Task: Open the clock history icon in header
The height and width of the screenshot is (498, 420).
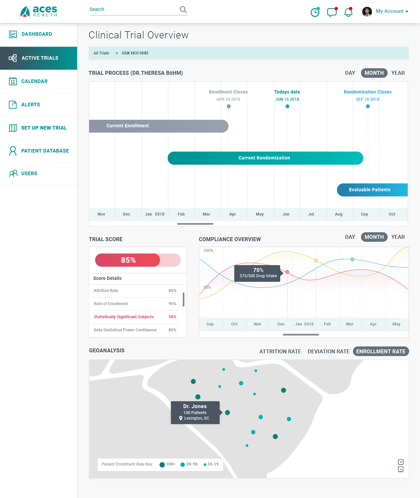Action: pos(315,12)
